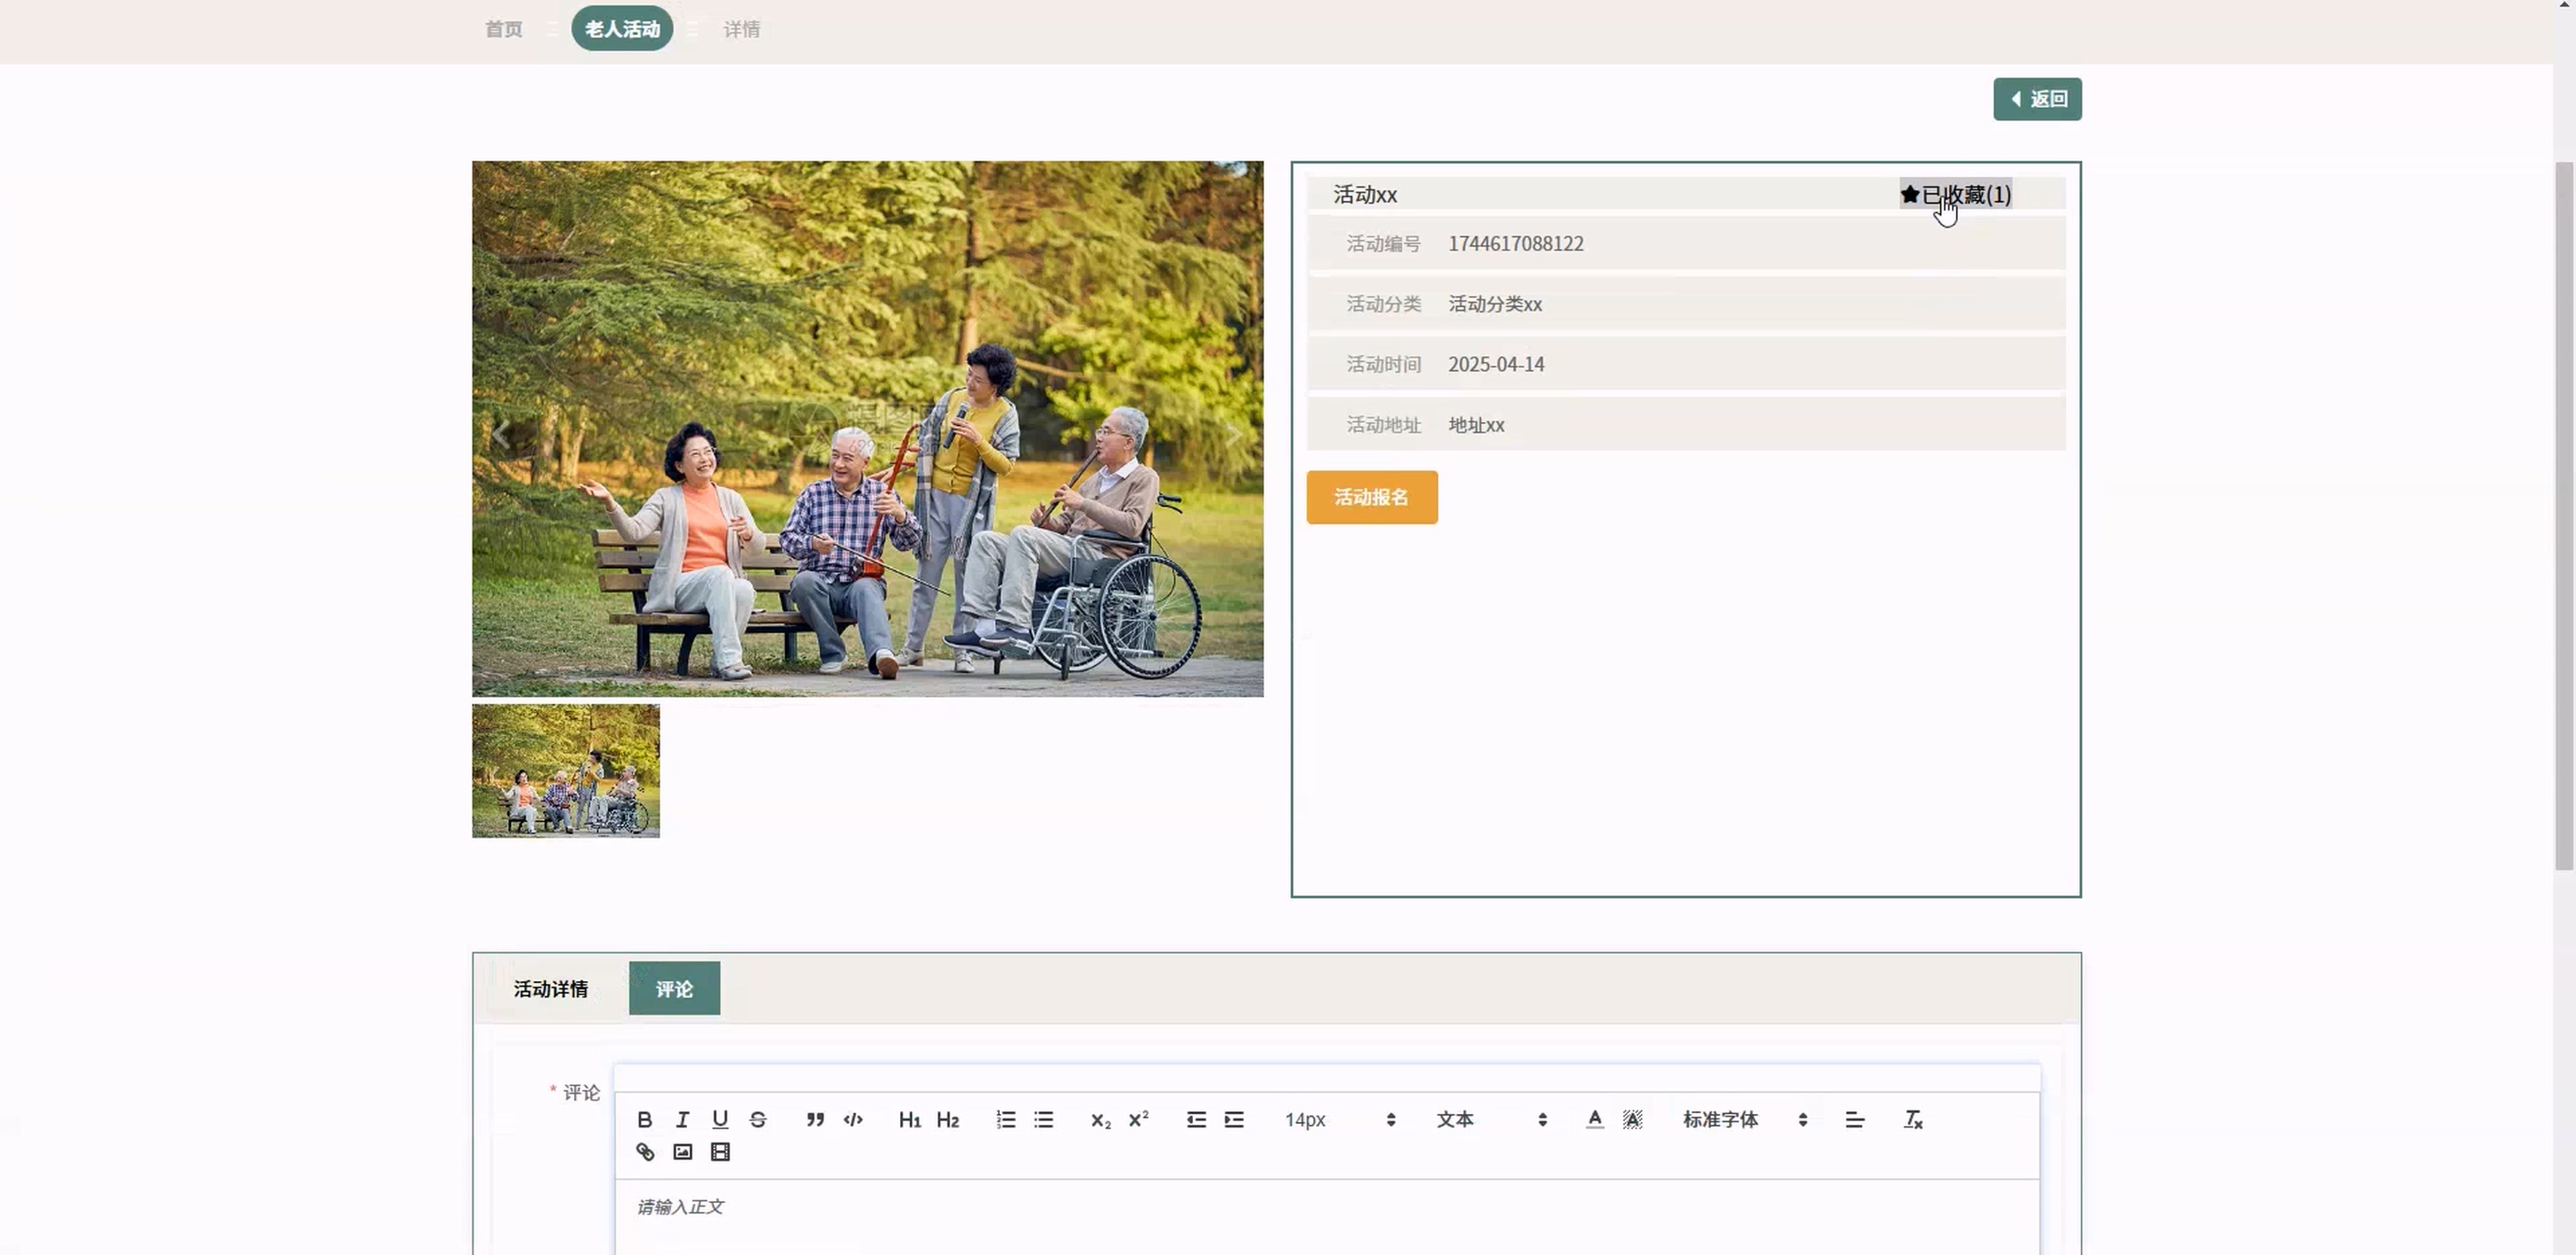Go to 老人活动 in navigation bar
The width and height of the screenshot is (2576, 1255).
[622, 29]
